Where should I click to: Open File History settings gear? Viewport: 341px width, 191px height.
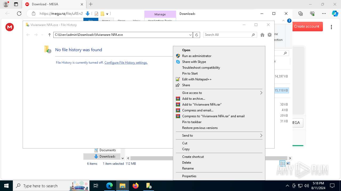(270, 35)
